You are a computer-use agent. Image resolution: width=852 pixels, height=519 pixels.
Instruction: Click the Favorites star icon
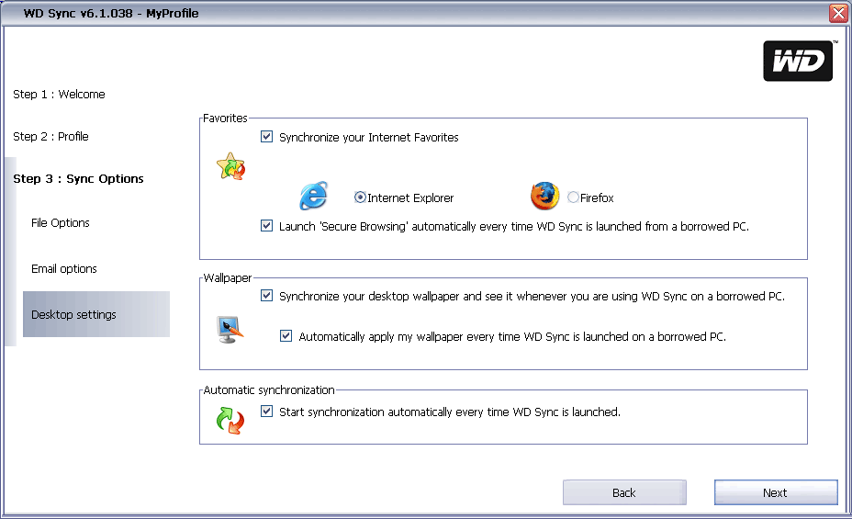click(x=230, y=166)
